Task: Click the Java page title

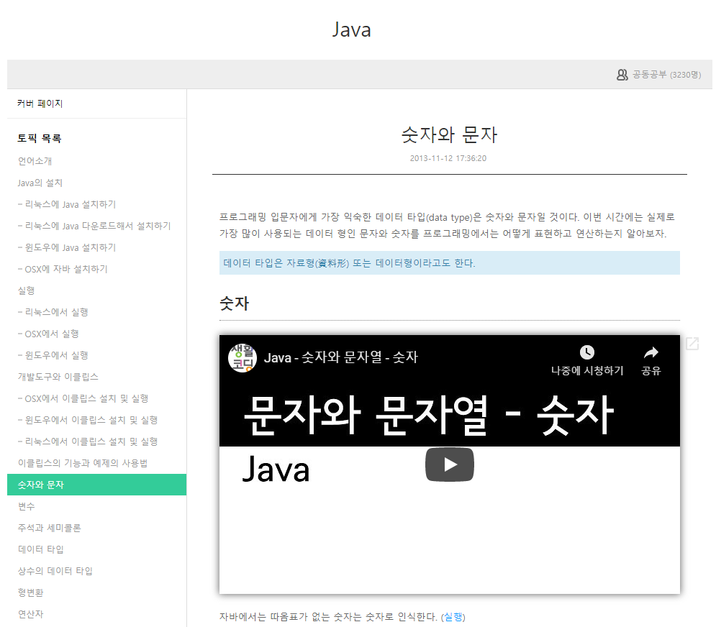Action: tap(351, 29)
